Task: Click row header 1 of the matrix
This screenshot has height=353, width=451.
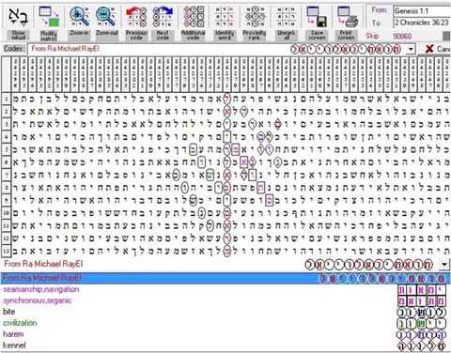Action: 6,99
